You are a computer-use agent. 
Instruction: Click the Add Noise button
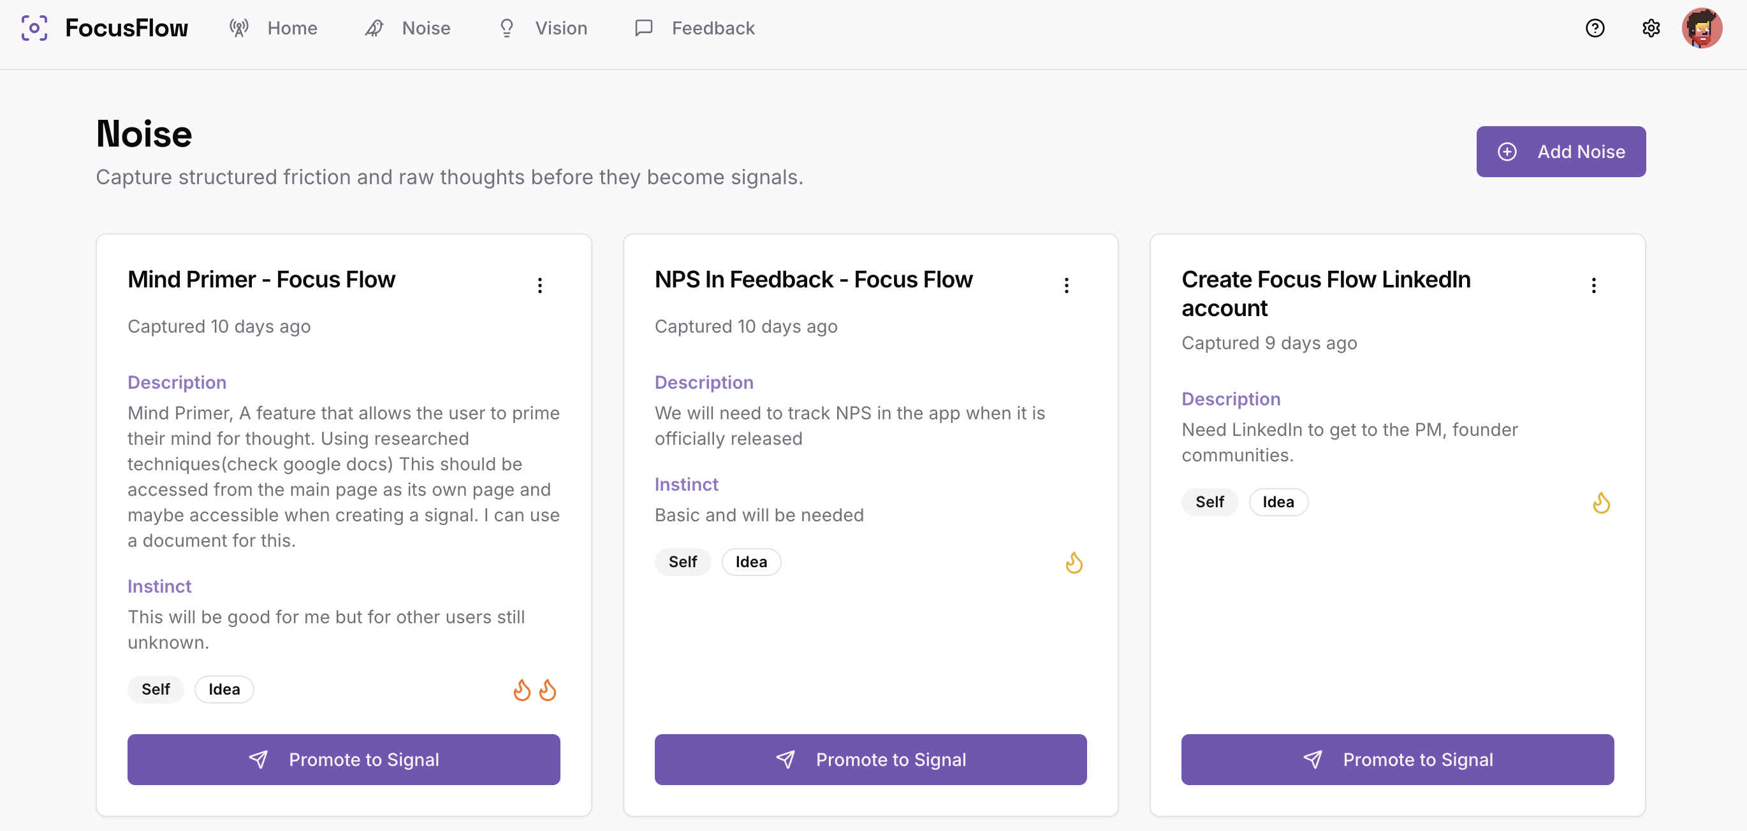pyautogui.click(x=1560, y=152)
